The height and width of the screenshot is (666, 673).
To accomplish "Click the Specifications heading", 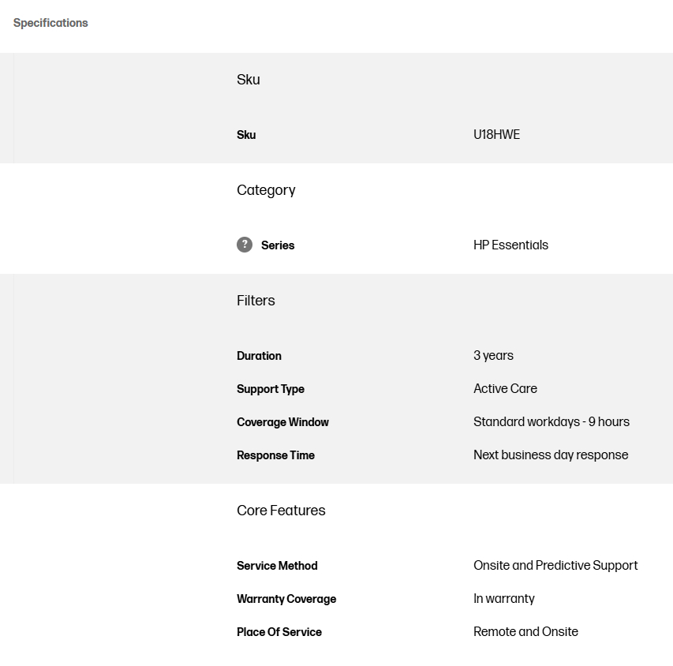I will tap(50, 23).
